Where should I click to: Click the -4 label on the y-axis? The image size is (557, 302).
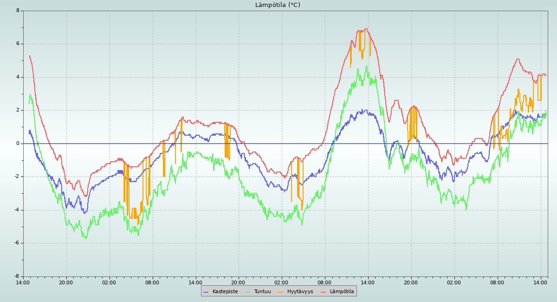tap(17, 210)
